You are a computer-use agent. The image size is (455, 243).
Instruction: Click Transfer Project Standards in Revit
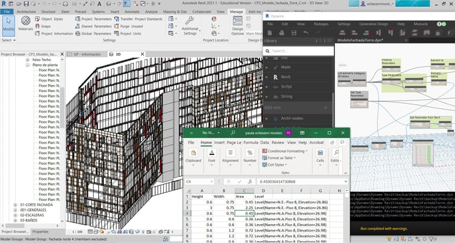click(x=138, y=19)
